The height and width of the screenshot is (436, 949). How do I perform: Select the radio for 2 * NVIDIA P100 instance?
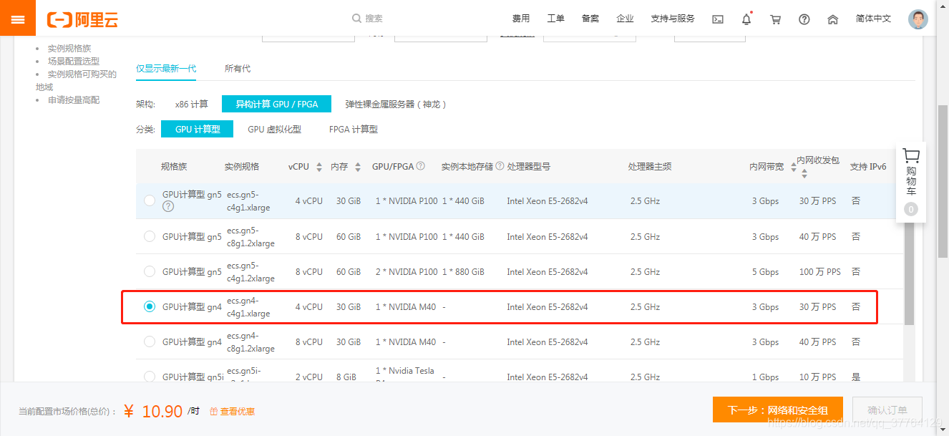150,271
